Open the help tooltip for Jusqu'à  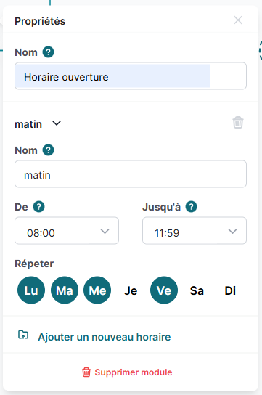(x=192, y=207)
